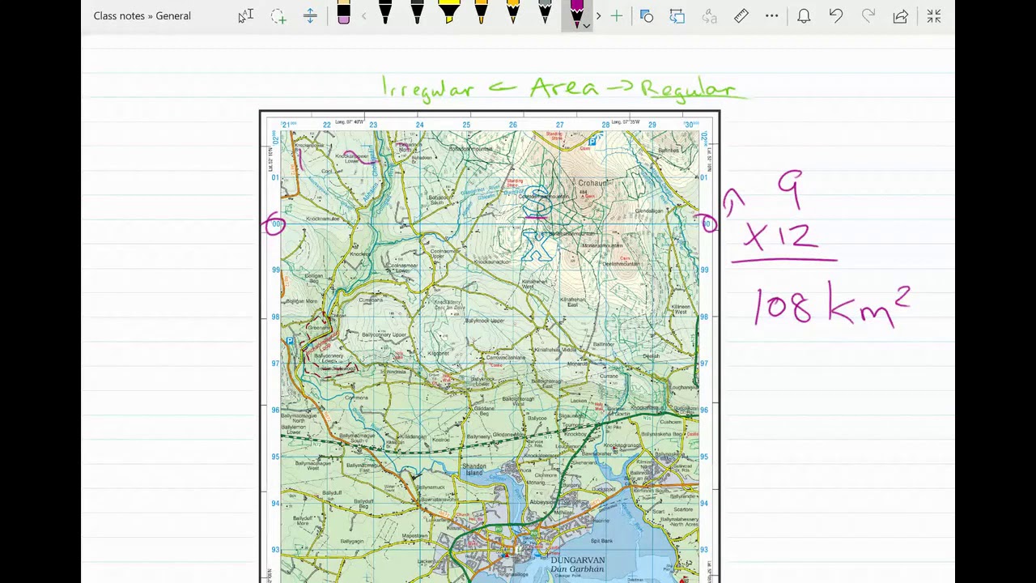The image size is (1036, 583).
Task: Click the ink to text tool
Action: 677,16
